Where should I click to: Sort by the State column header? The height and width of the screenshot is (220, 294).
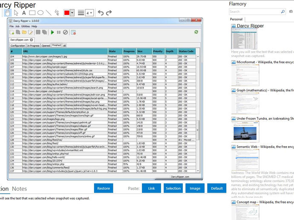point(115,51)
